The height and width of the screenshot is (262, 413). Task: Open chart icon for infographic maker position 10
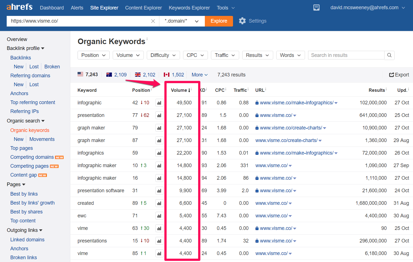pyautogui.click(x=159, y=165)
